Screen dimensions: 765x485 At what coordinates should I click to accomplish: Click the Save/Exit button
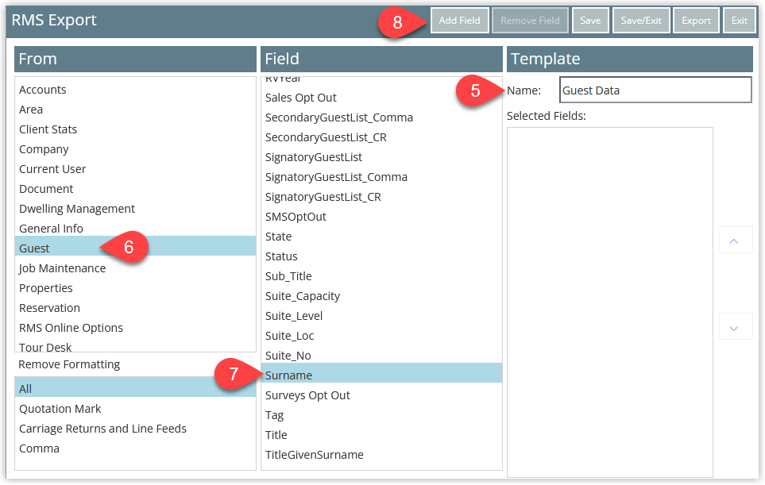click(641, 21)
